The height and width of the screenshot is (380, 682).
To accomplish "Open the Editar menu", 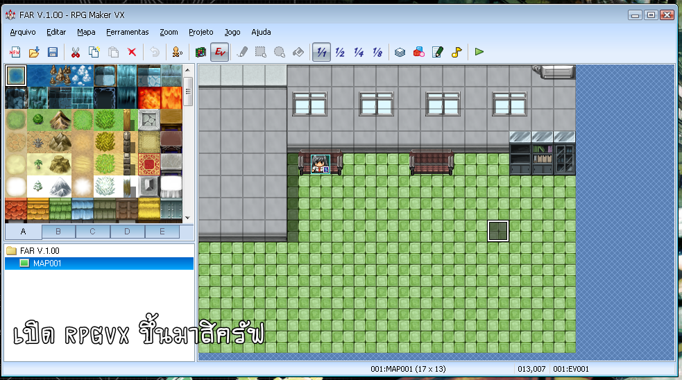I will [x=56, y=32].
